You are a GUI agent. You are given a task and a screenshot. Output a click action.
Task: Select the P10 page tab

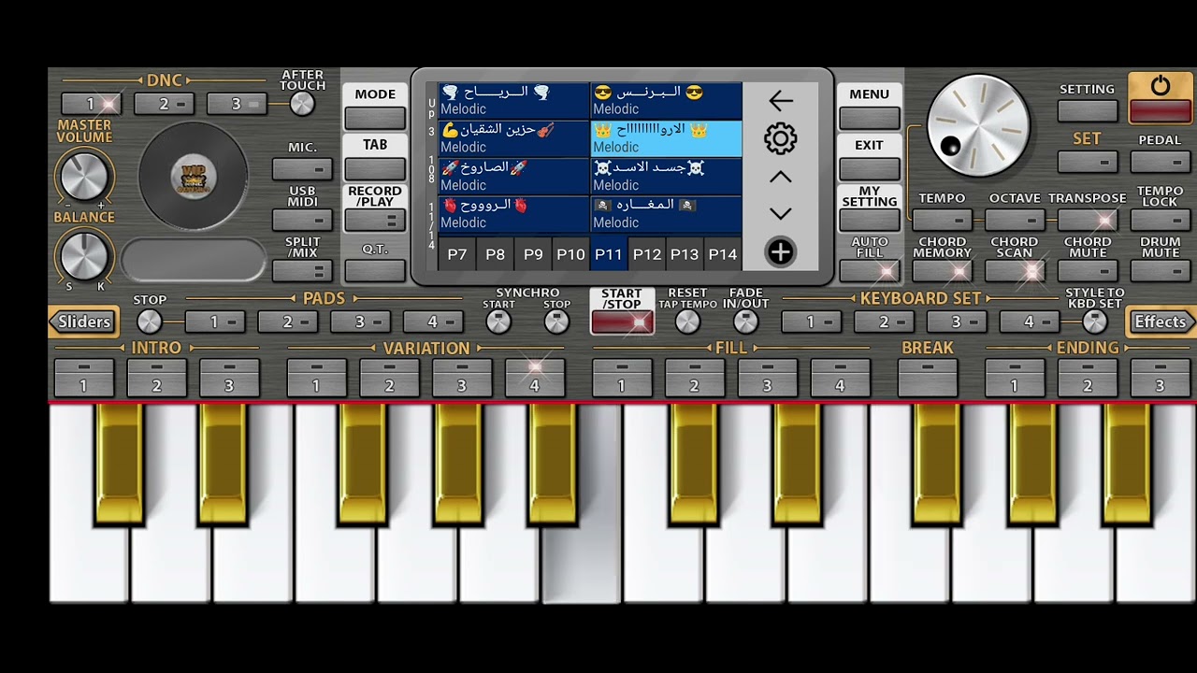pyautogui.click(x=570, y=253)
